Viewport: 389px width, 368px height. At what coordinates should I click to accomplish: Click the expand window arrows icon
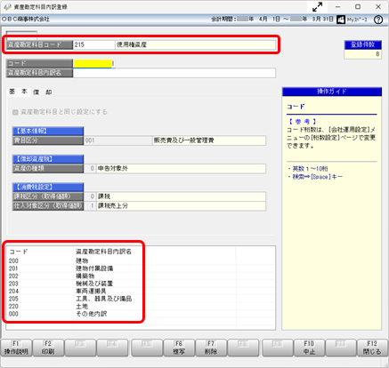[x=317, y=7]
